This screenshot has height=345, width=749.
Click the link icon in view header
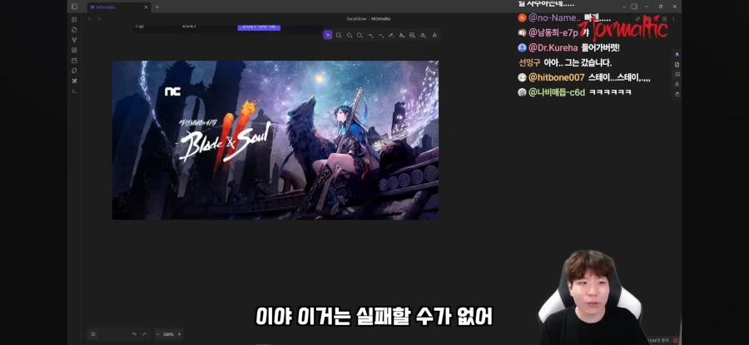(637, 19)
